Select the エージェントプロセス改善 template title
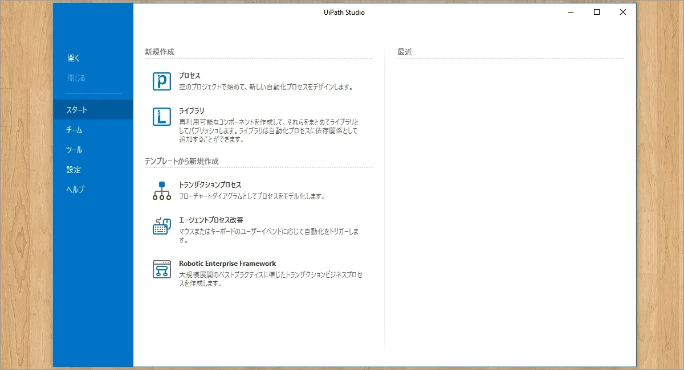The height and width of the screenshot is (370, 684). coord(211,220)
